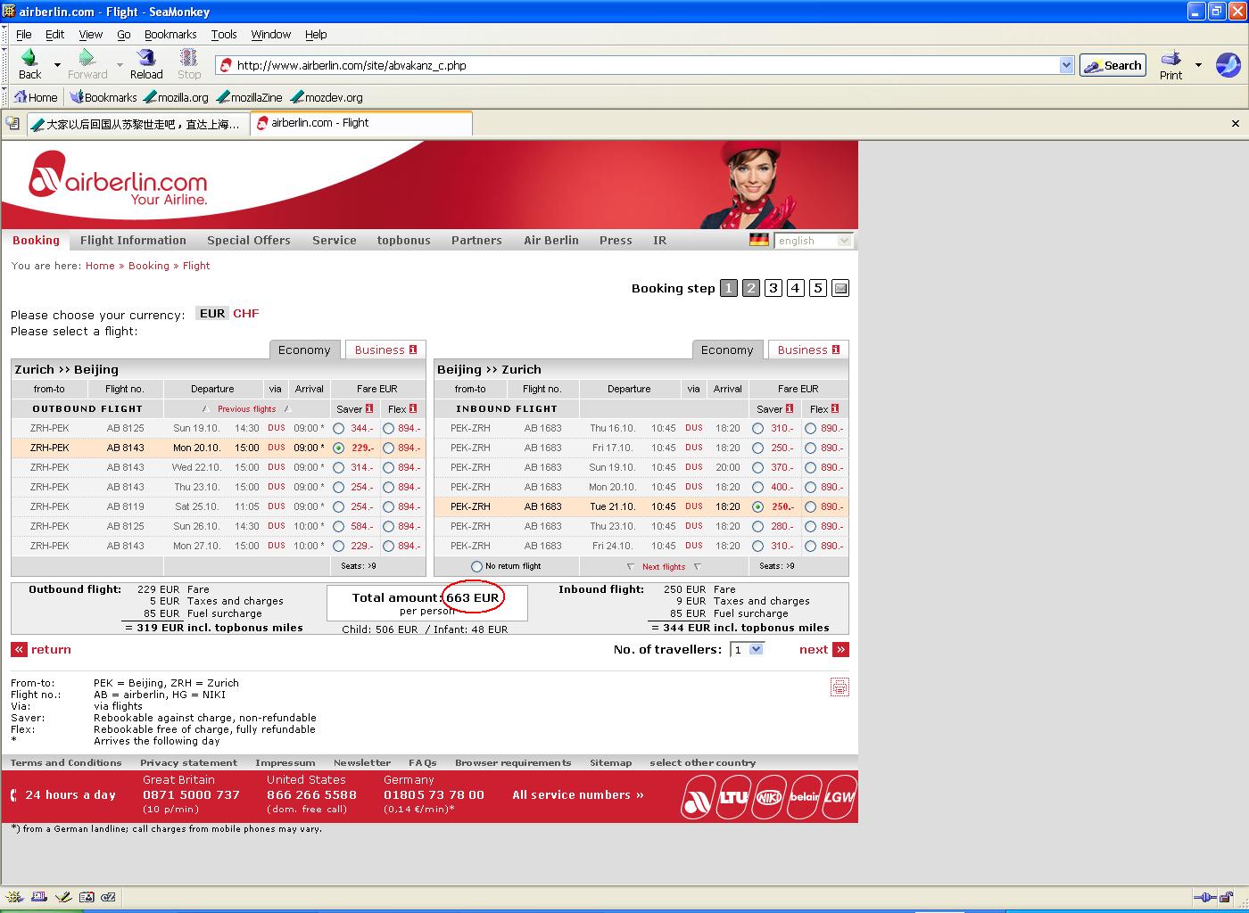1249x913 pixels.
Task: Open All service numbers link
Action: pos(578,794)
